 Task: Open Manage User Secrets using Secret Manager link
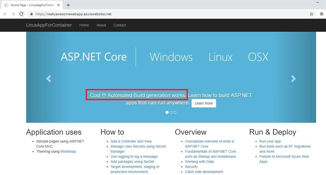(138, 149)
